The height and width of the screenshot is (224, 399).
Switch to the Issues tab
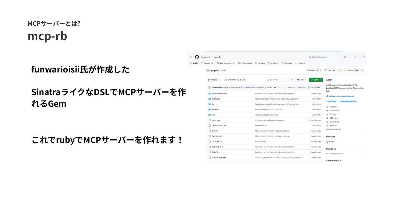tap(207, 63)
